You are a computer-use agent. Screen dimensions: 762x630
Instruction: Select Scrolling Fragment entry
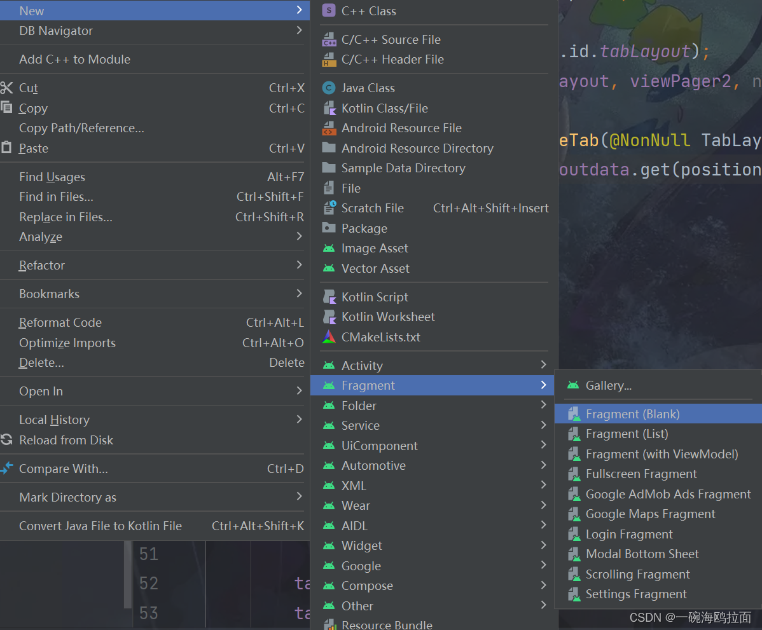pyautogui.click(x=658, y=574)
